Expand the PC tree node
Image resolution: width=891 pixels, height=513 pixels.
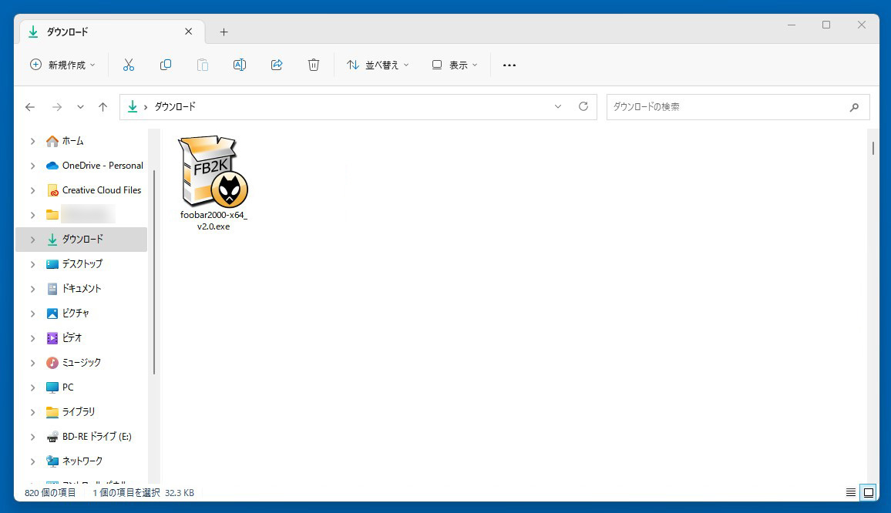[x=32, y=387]
